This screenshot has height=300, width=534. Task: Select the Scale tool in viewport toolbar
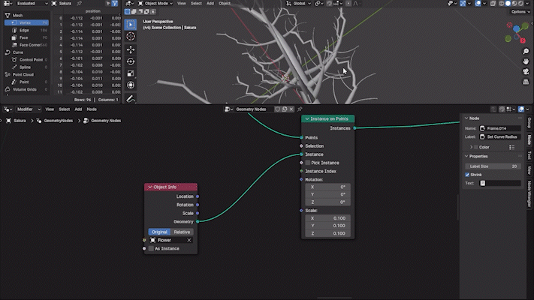point(131,73)
